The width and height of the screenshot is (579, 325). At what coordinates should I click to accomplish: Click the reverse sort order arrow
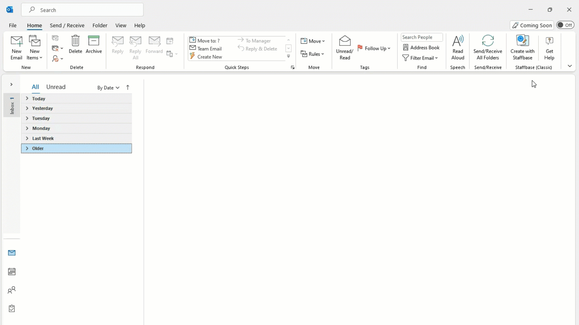click(128, 87)
